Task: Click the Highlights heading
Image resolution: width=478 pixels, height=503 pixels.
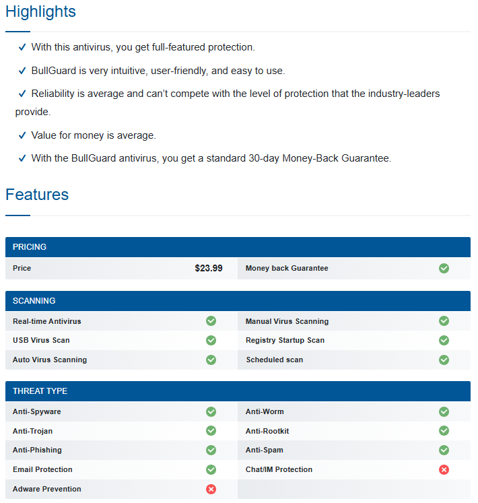Action: 40,11
